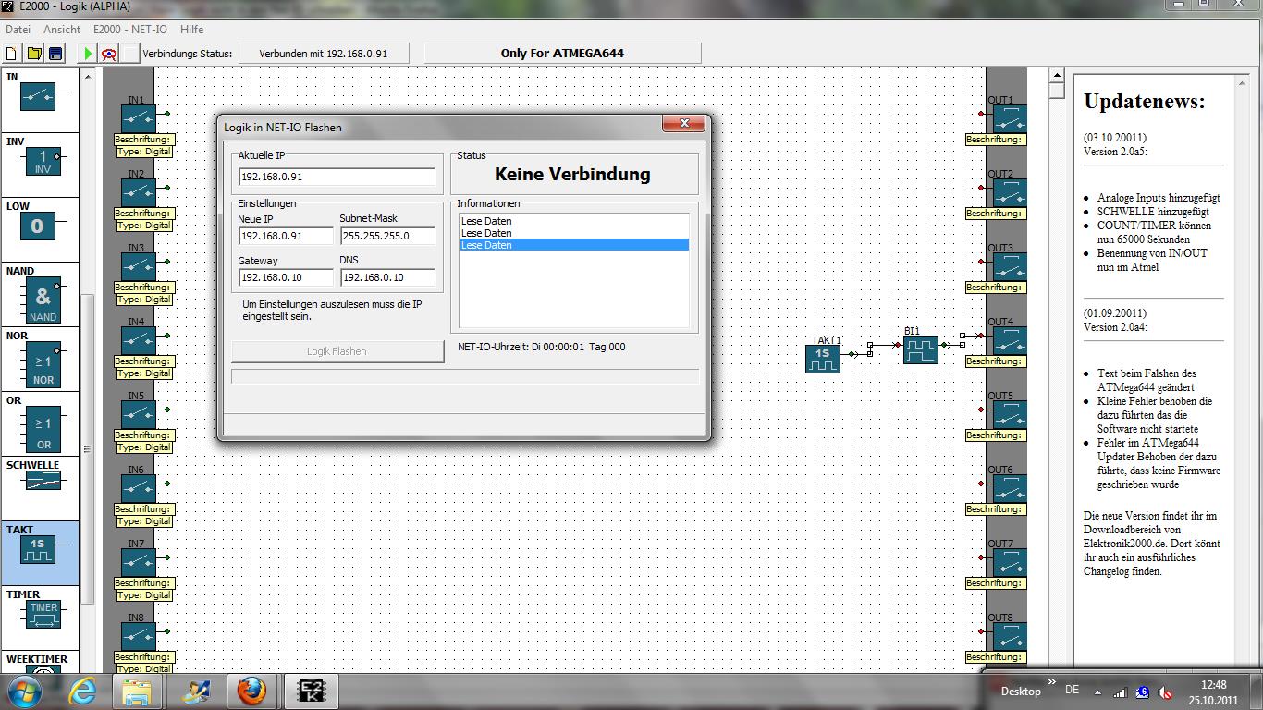Click the new file toolbar icon

(x=12, y=54)
